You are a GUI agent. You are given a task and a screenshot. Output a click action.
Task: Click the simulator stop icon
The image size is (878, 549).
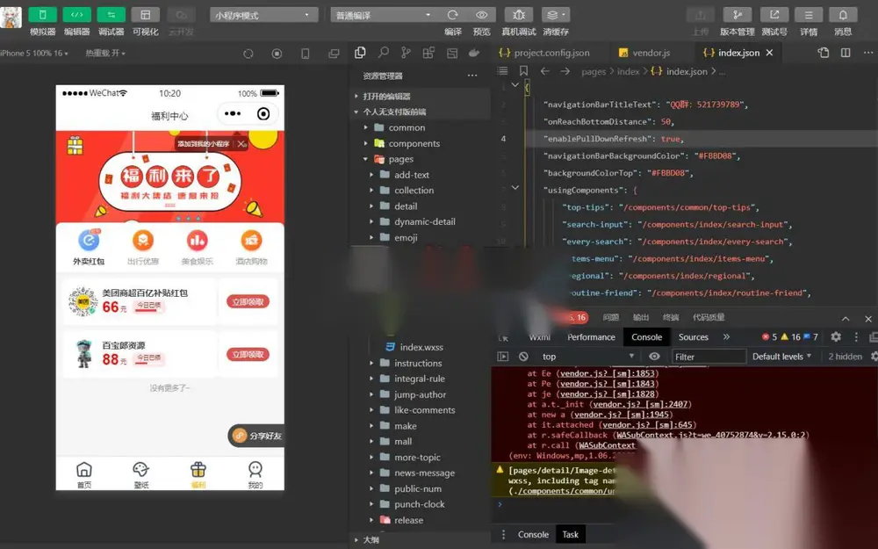point(277,54)
